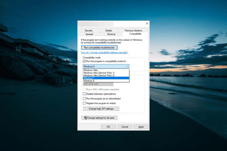Pick Windows 7 in the dropdown list
227x151 pixels.
click(106, 78)
